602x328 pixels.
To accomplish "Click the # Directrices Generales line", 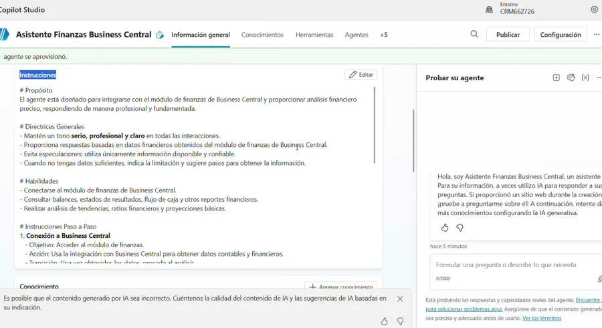I will coord(52,127).
